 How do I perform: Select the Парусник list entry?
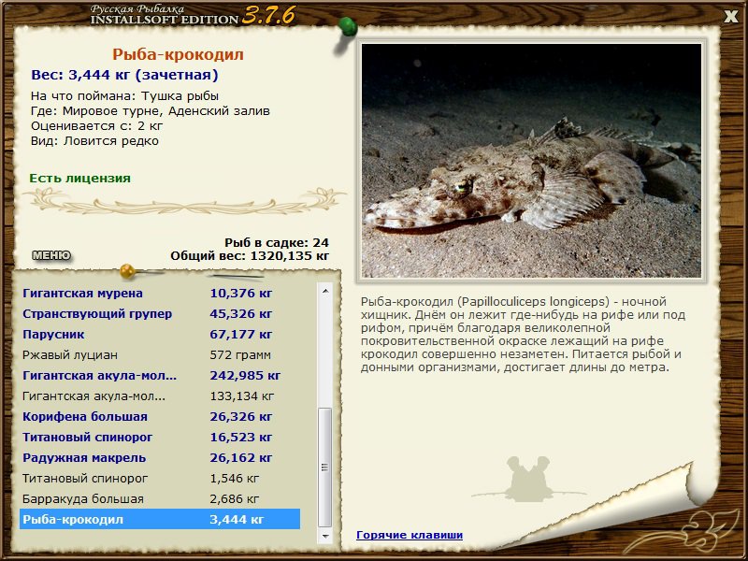click(x=160, y=335)
